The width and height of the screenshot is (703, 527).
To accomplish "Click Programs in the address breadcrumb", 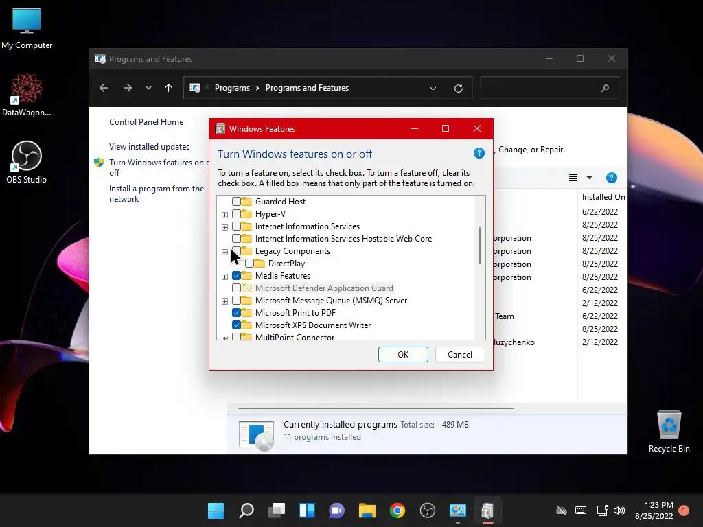I will coord(232,88).
